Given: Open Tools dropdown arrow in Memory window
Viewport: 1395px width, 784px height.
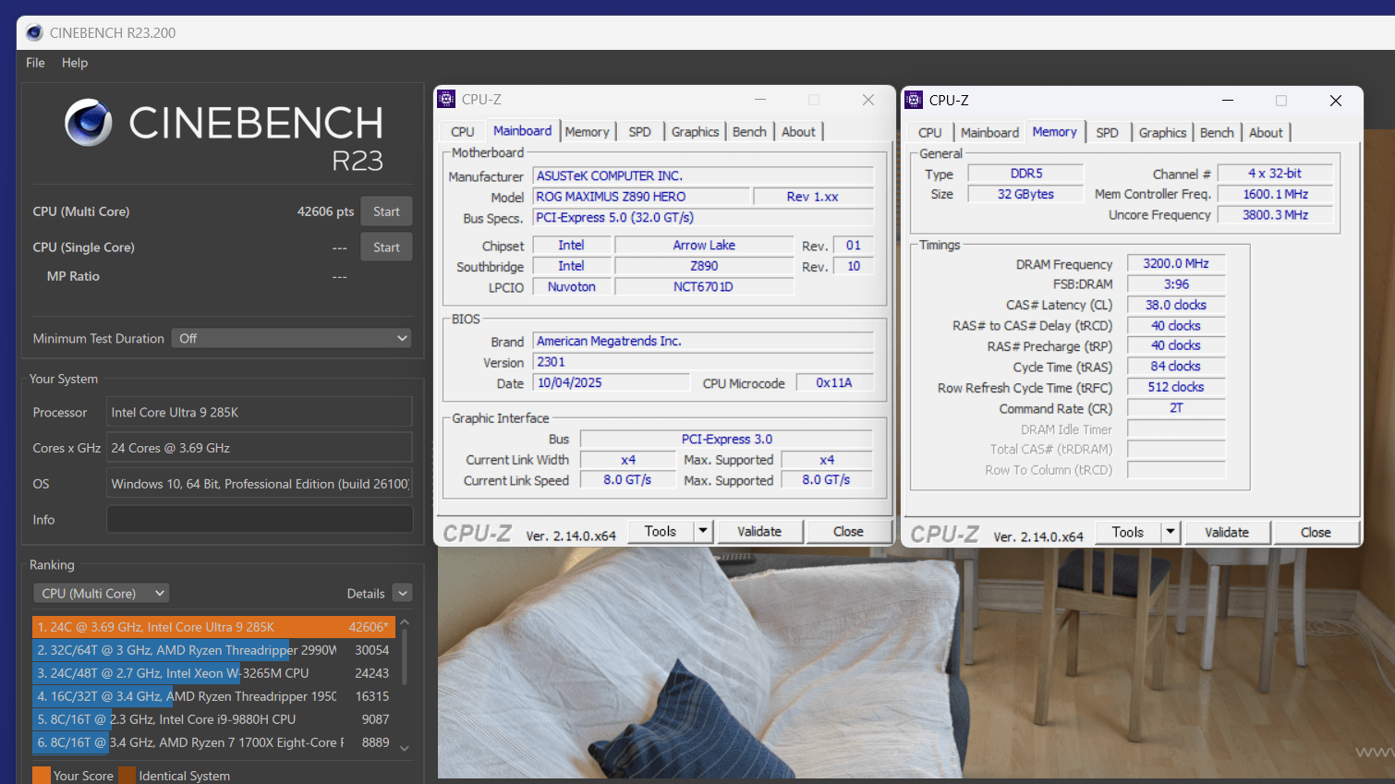Looking at the screenshot, I should pos(1171,532).
